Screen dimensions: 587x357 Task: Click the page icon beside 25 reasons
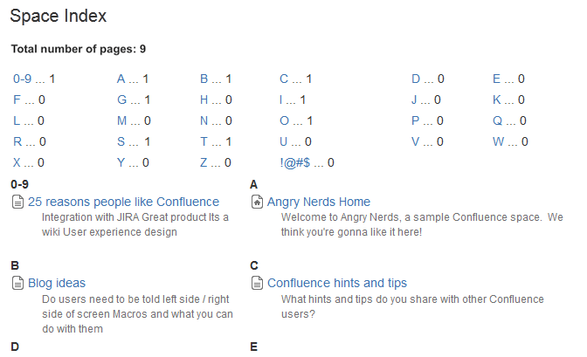click(x=17, y=203)
